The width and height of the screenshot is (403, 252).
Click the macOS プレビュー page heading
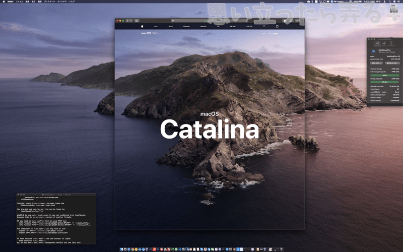tap(151, 33)
